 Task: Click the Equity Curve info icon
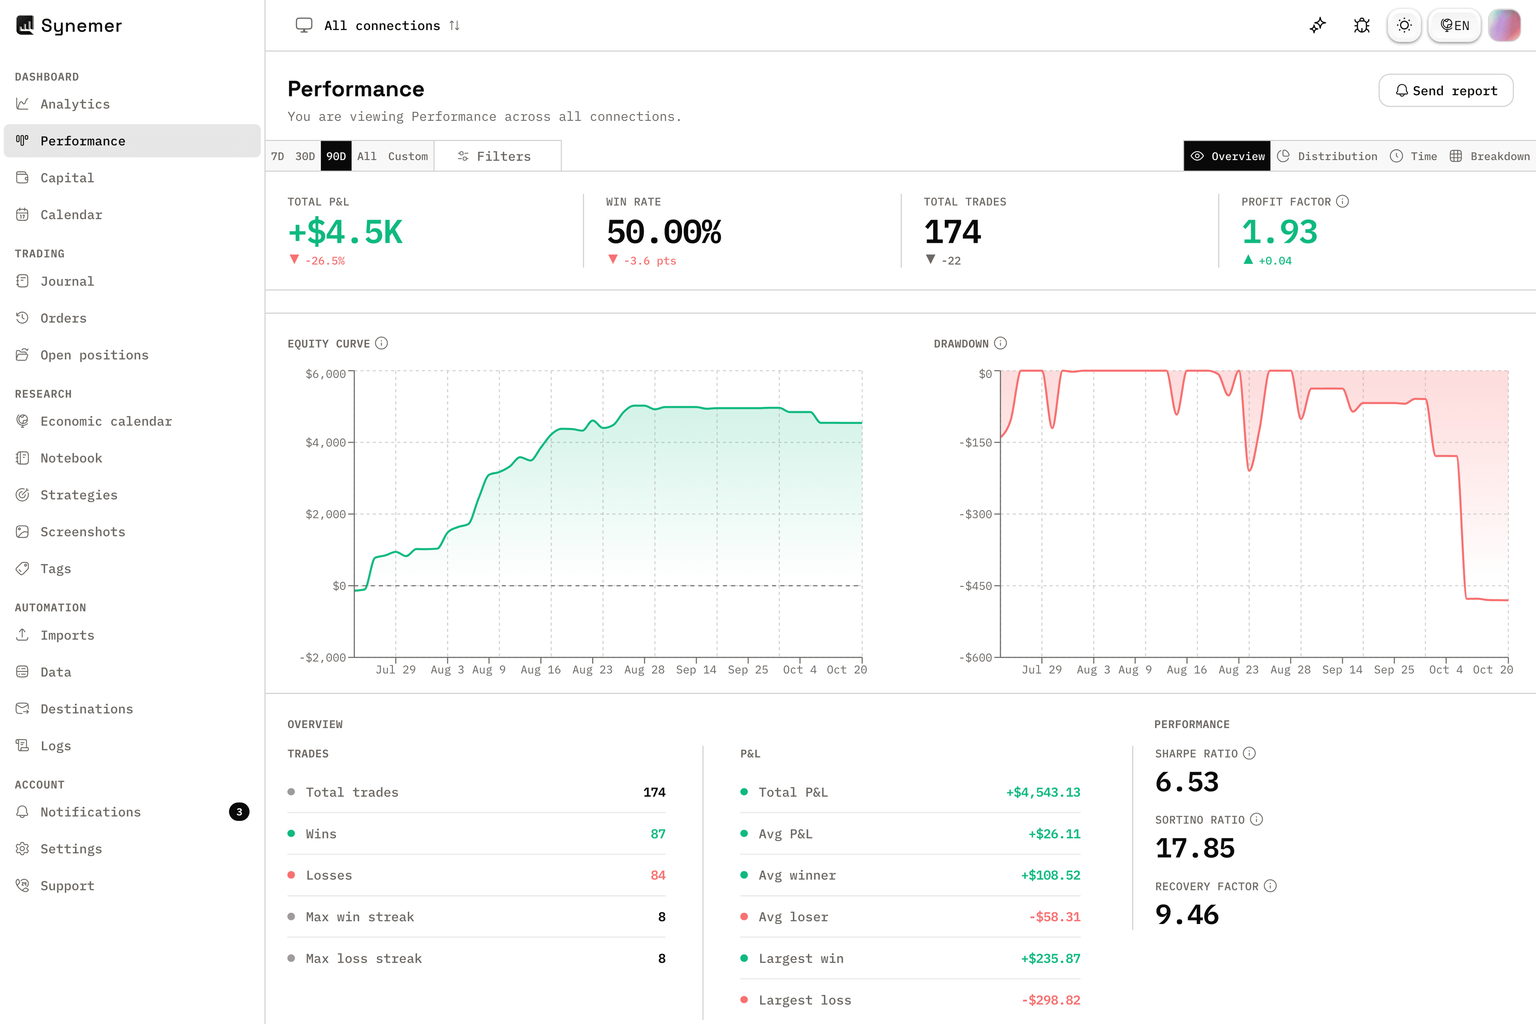coord(381,344)
